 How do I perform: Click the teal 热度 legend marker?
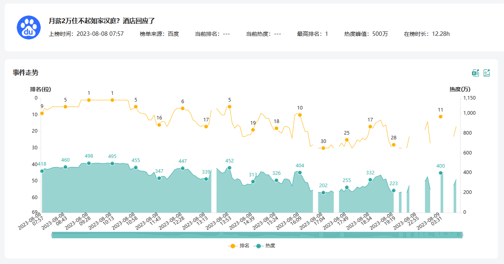[x=258, y=246]
